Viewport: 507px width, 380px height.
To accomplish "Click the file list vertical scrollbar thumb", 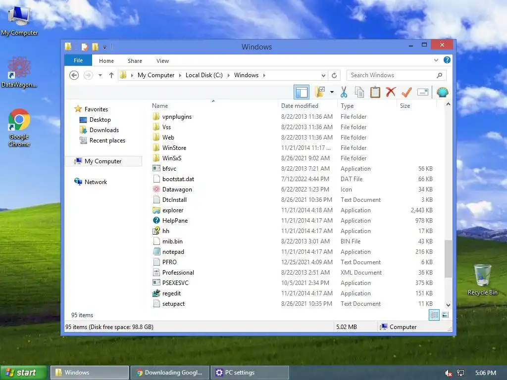I will click(x=448, y=258).
